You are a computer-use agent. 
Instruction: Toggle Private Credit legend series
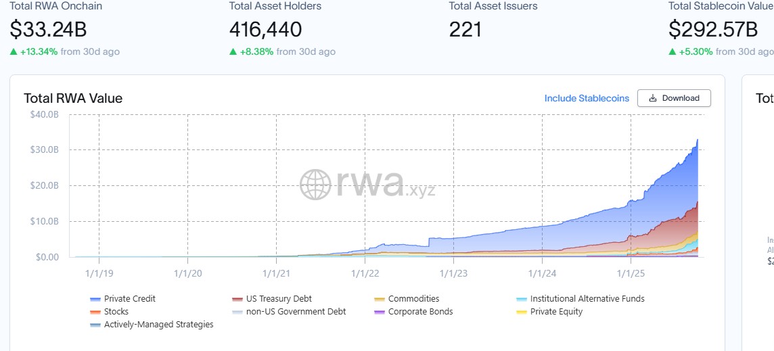pos(129,299)
